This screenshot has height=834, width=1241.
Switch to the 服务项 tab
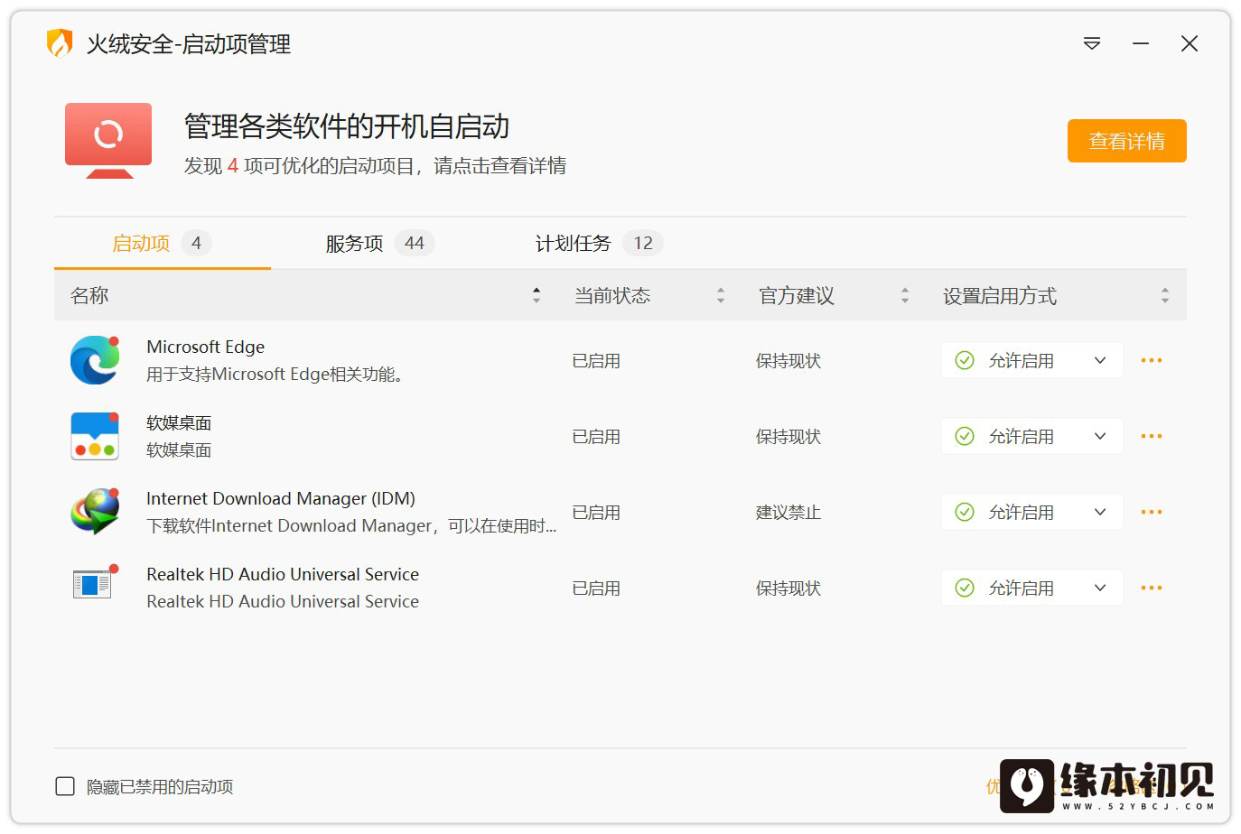379,243
